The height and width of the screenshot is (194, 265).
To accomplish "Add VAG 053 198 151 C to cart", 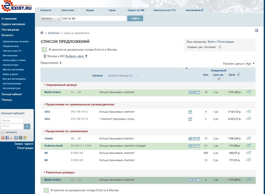I will [x=249, y=112].
